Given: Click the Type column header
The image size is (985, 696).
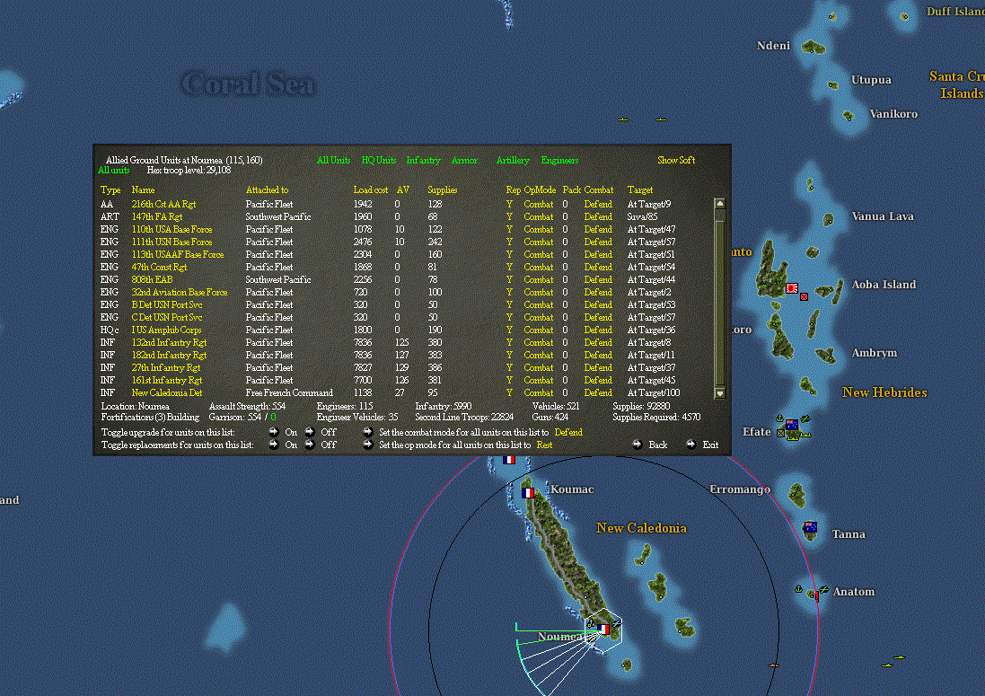Looking at the screenshot, I should tap(110, 189).
